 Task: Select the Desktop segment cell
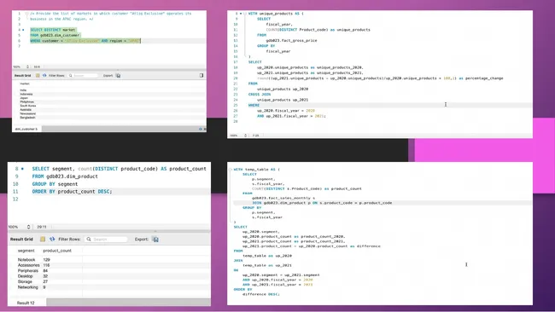pos(25,276)
